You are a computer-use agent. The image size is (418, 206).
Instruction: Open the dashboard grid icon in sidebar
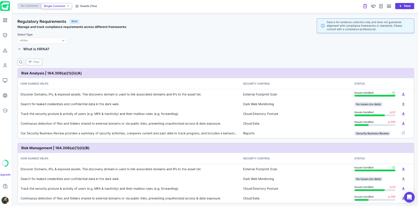tap(5, 20)
